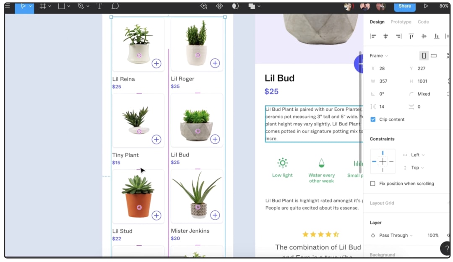Open shape tools dropdown arrow
Image resolution: width=453 pixels, height=262 pixels.
click(69, 6)
